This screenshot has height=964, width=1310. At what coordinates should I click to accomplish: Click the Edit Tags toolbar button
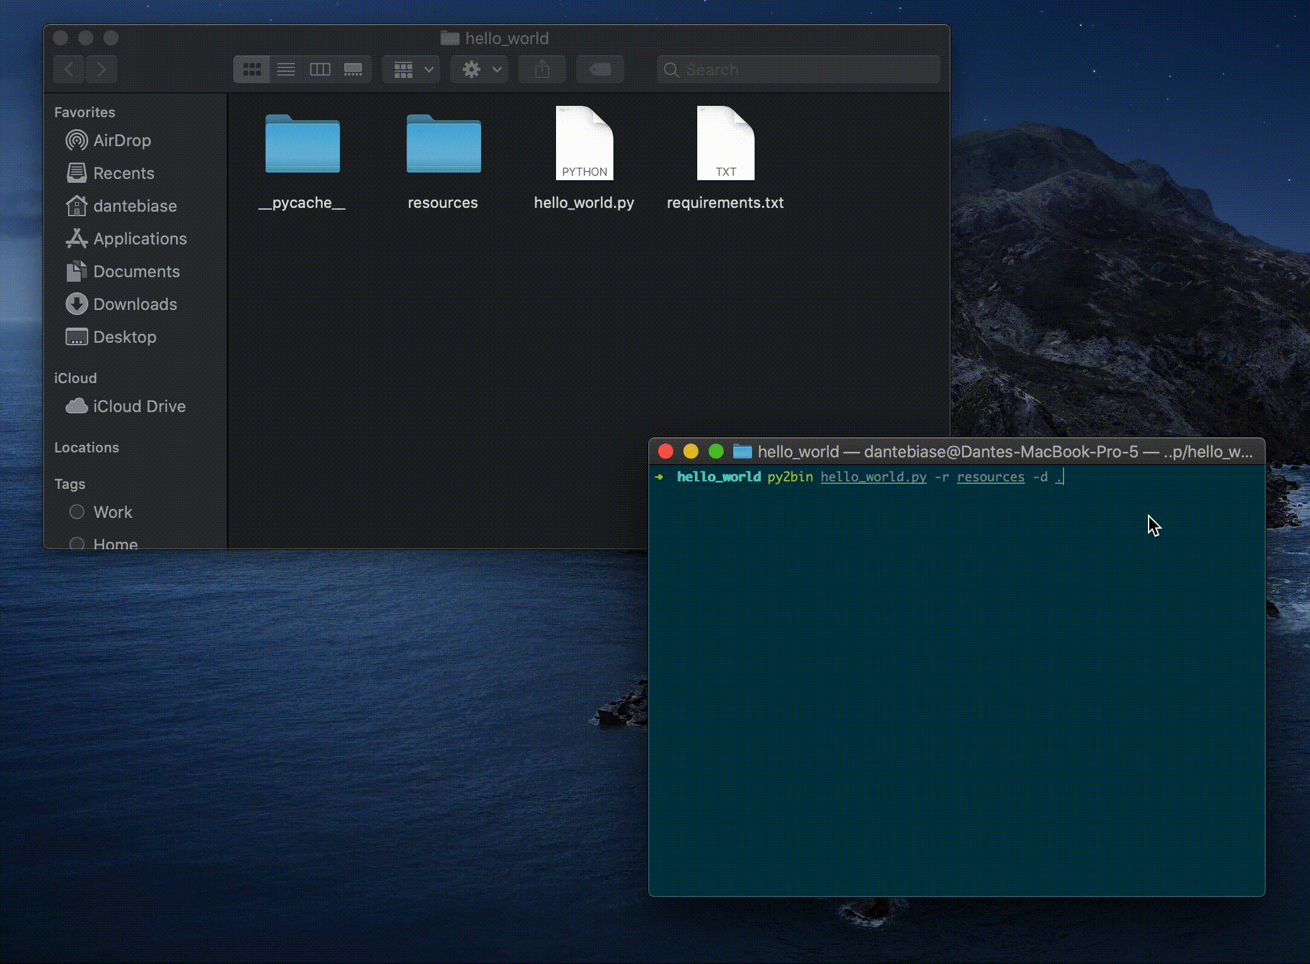point(600,69)
